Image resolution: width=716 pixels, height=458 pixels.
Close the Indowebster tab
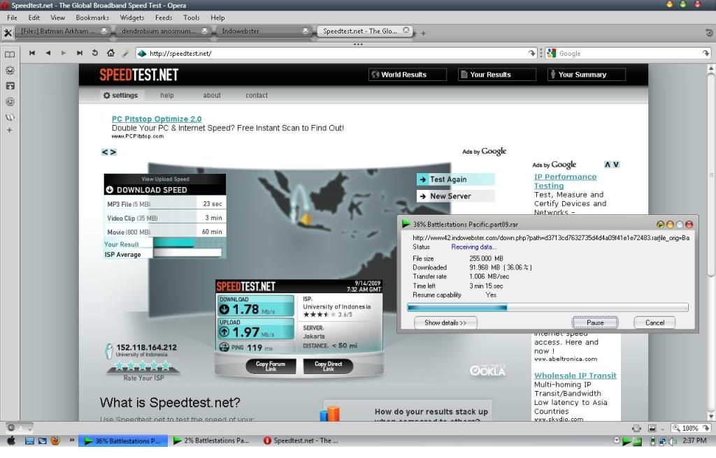point(305,31)
